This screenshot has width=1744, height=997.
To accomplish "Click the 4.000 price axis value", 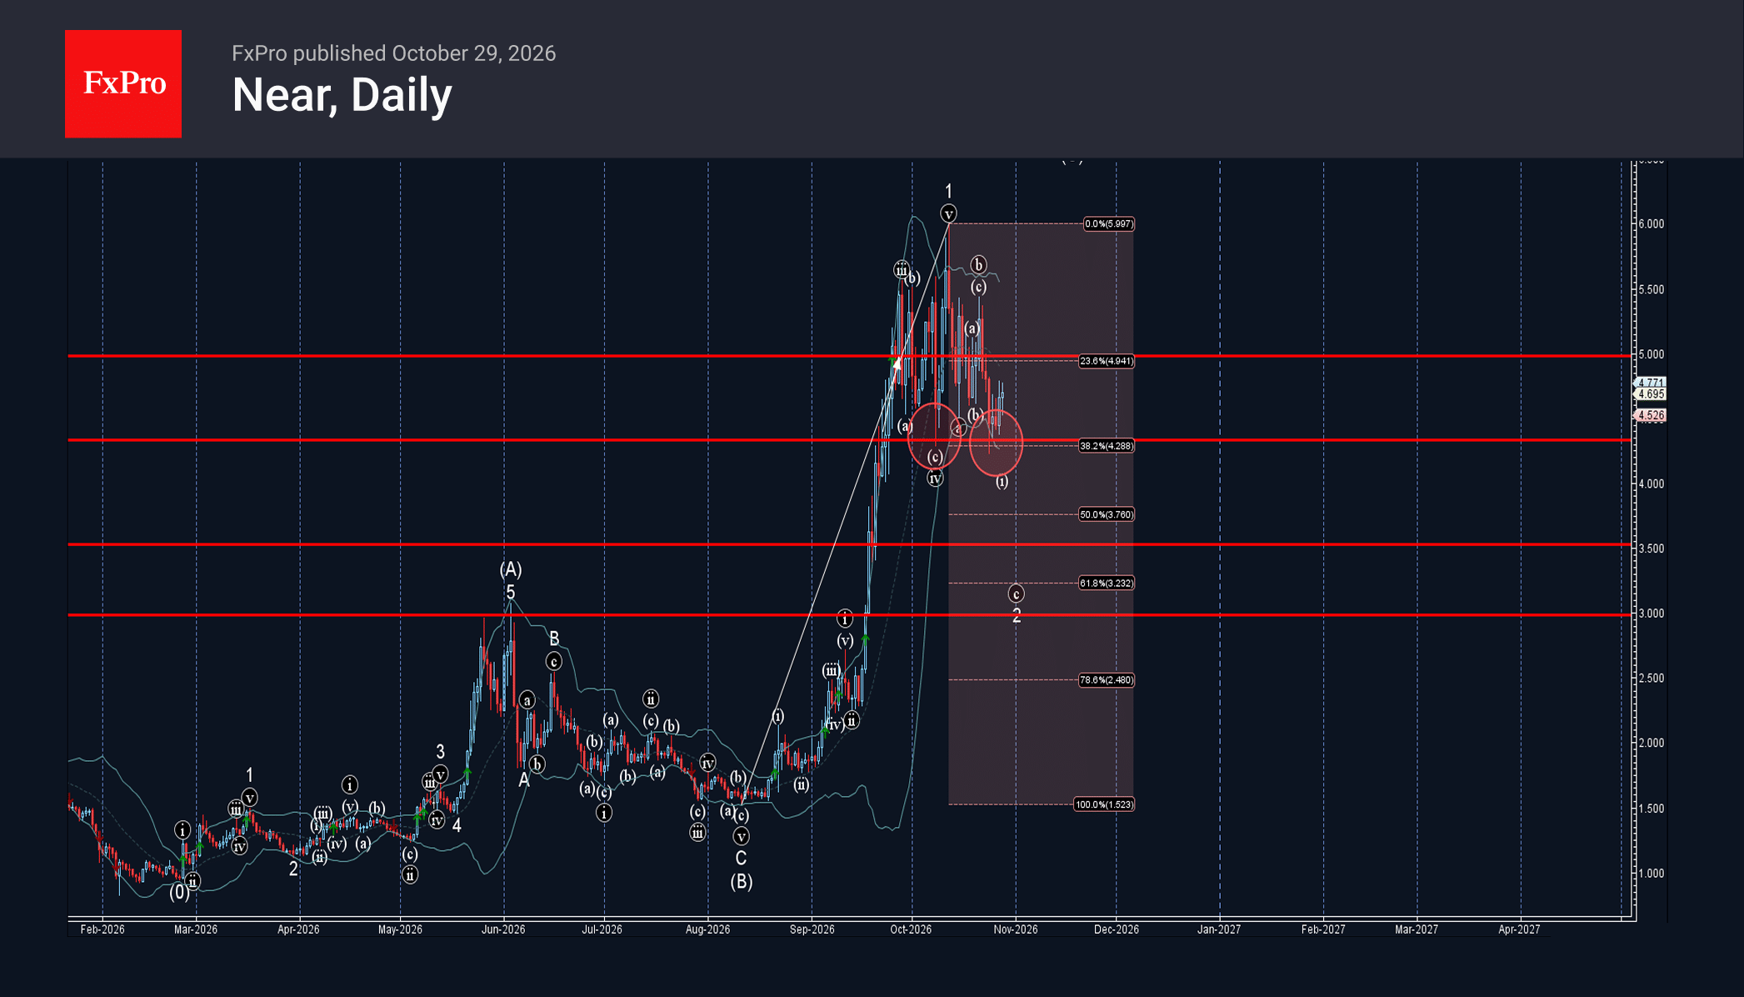I will point(1651,484).
